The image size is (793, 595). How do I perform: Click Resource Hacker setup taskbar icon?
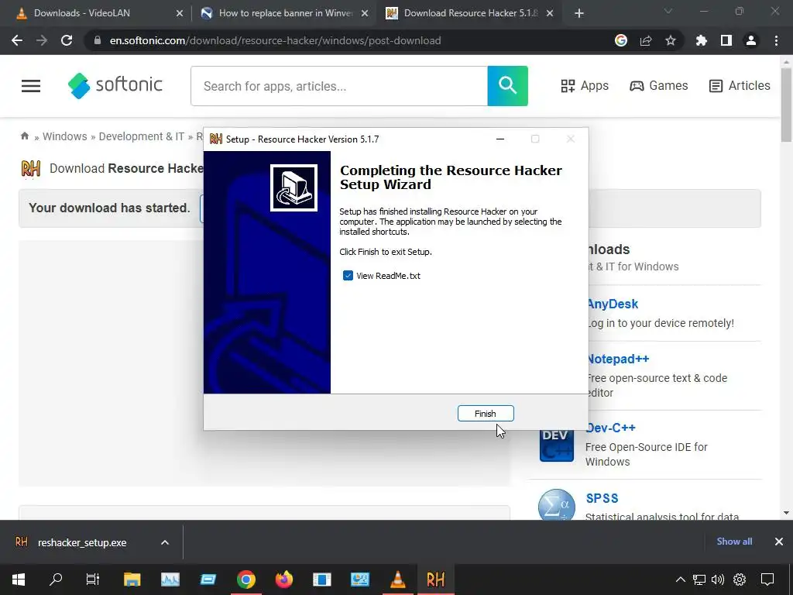(x=435, y=580)
